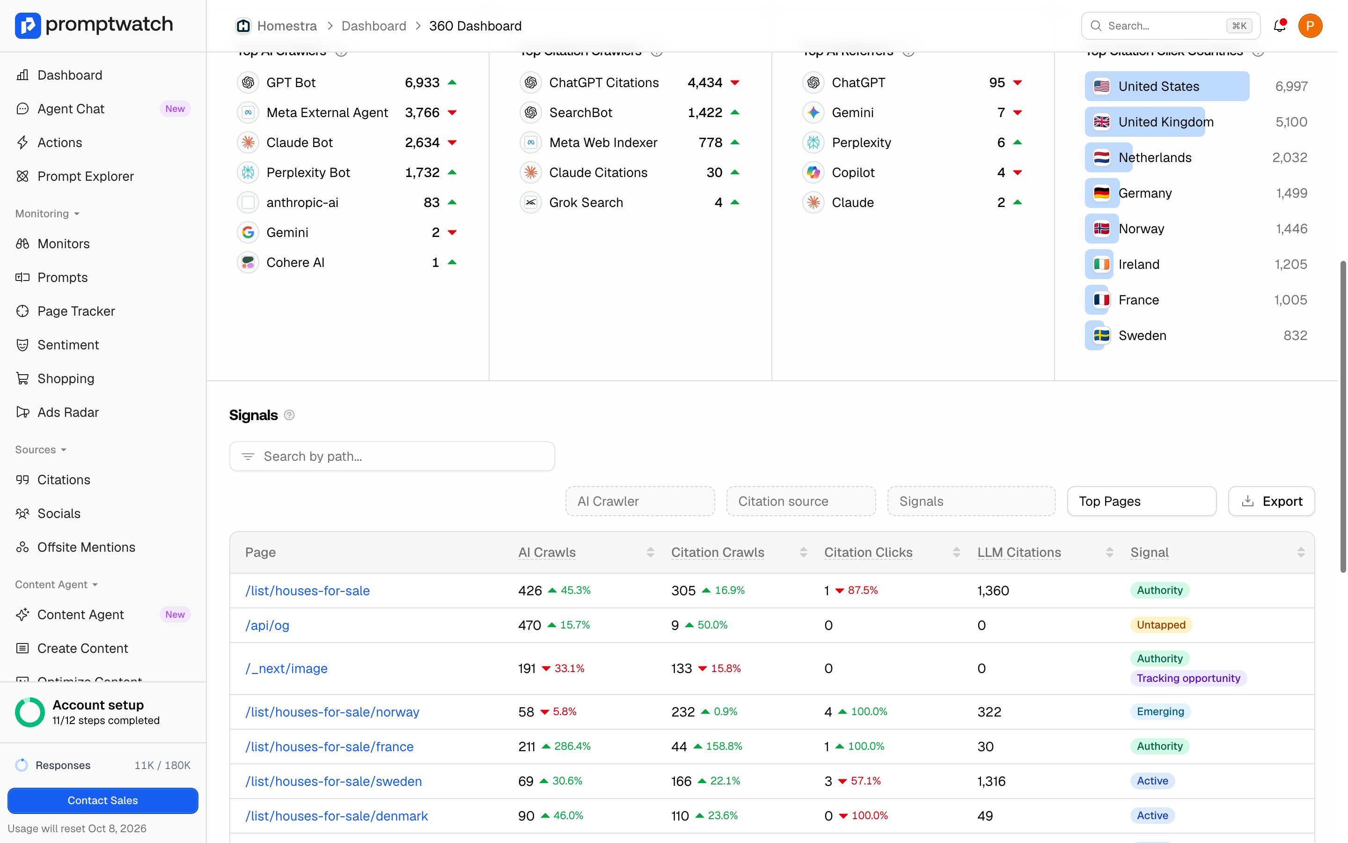Open the AI Crawler filter dropdown
This screenshot has height=843, width=1348.
tap(640, 501)
